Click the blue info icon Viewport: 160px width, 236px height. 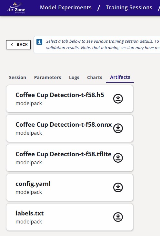coord(39,42)
